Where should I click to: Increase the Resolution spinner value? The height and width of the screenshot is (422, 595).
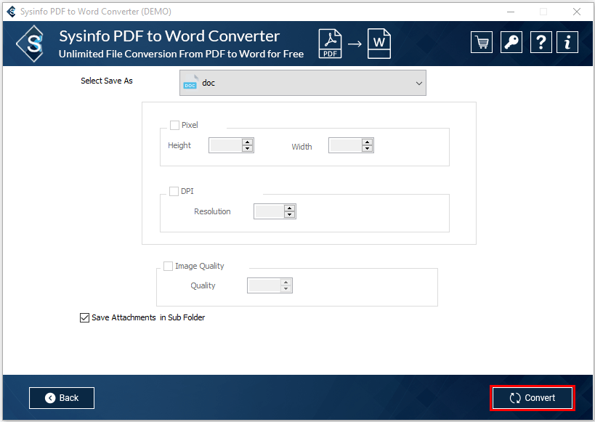(x=290, y=208)
